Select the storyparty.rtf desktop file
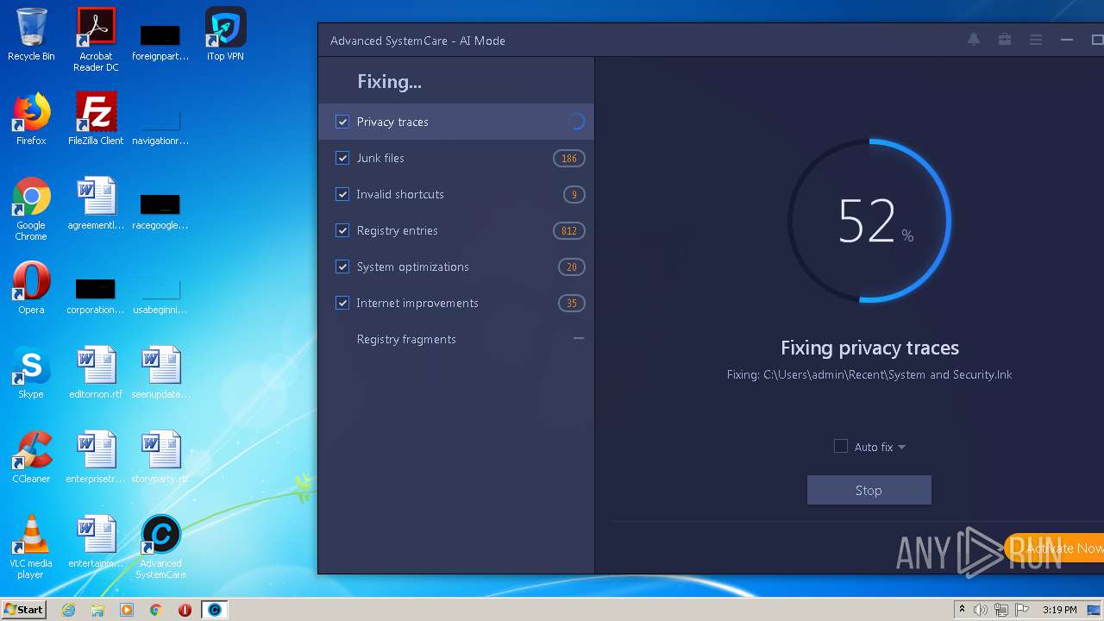Image resolution: width=1104 pixels, height=621 pixels. click(160, 457)
